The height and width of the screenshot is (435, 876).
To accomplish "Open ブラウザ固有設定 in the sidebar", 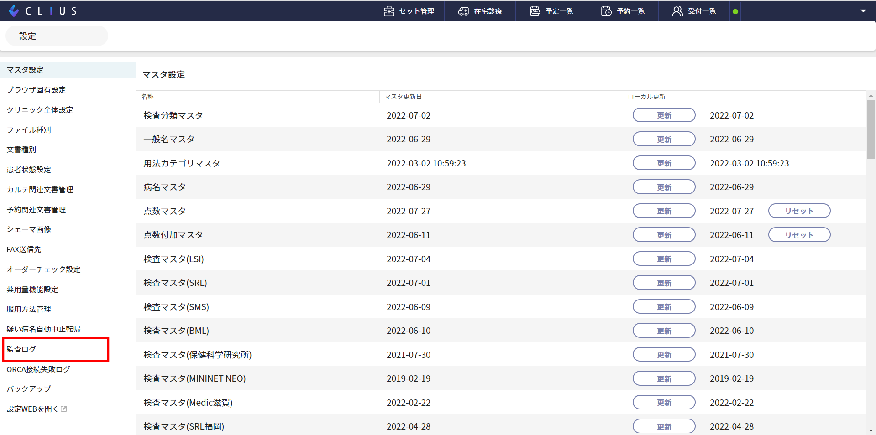I will pyautogui.click(x=36, y=90).
